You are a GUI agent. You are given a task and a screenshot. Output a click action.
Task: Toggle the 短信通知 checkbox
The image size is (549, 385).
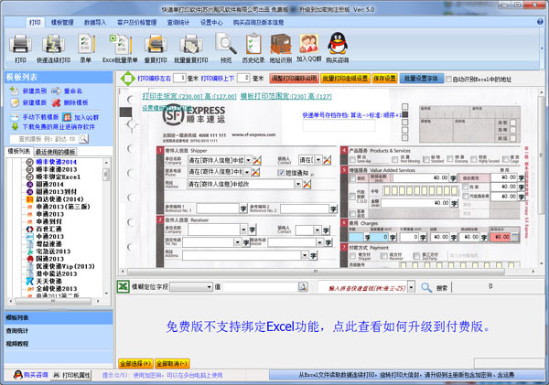pyautogui.click(x=281, y=173)
